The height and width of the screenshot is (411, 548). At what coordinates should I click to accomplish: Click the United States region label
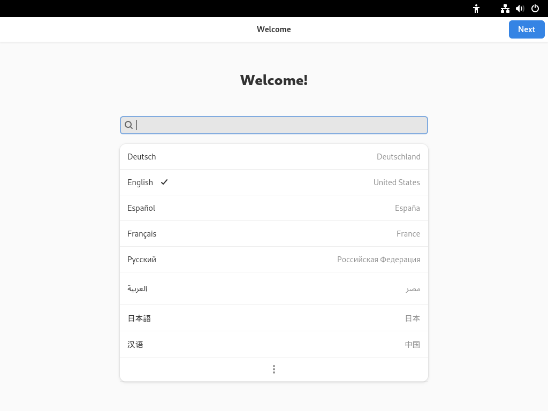coord(397,182)
